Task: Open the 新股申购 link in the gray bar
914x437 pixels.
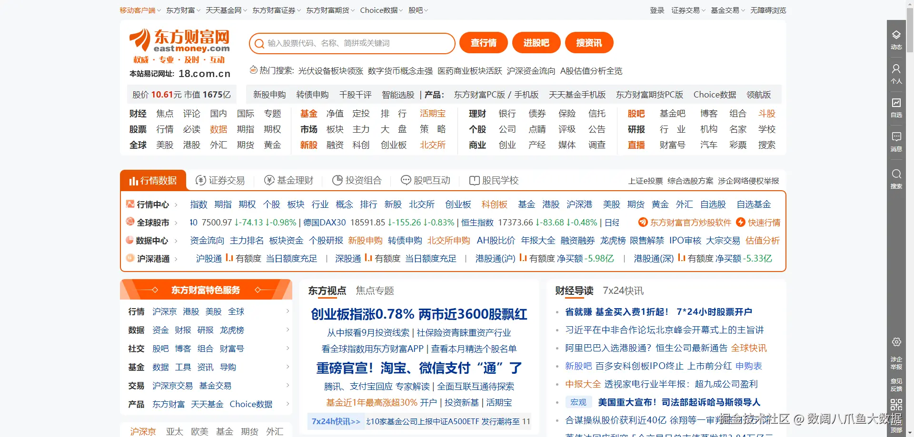Action: point(269,95)
